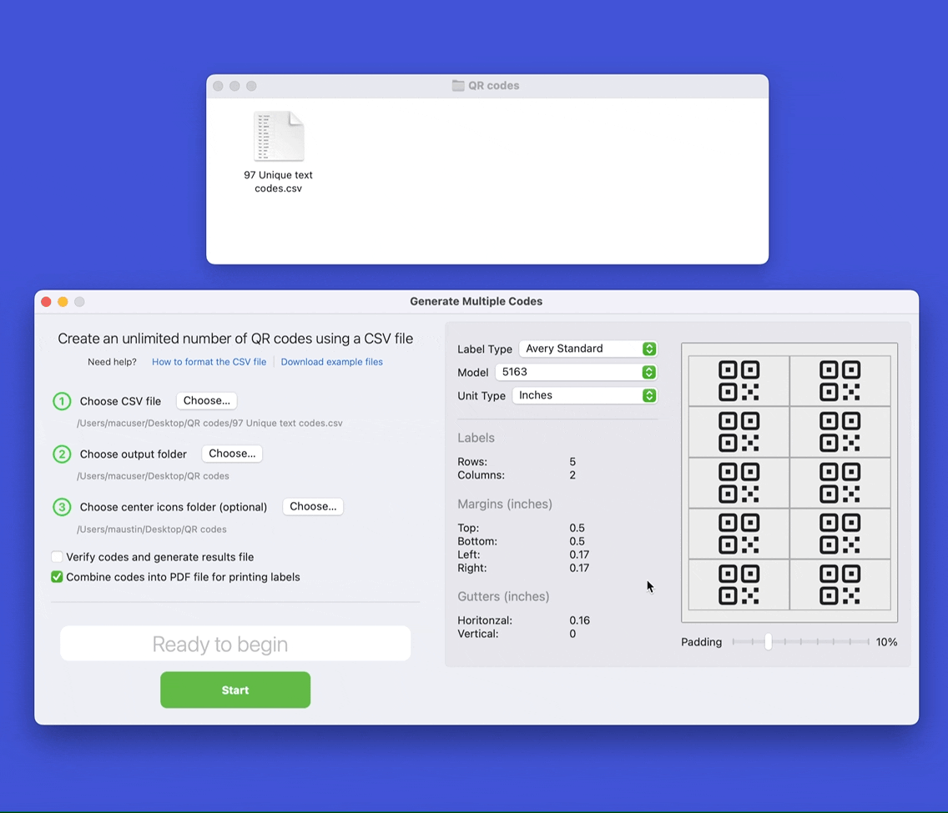
Task: Click the 10% padding value
Action: pos(886,642)
